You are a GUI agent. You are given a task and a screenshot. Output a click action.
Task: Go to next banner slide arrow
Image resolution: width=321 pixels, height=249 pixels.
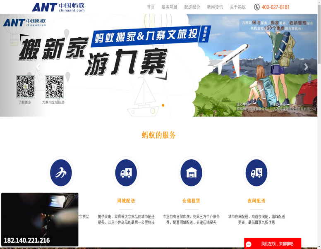pos(306,67)
